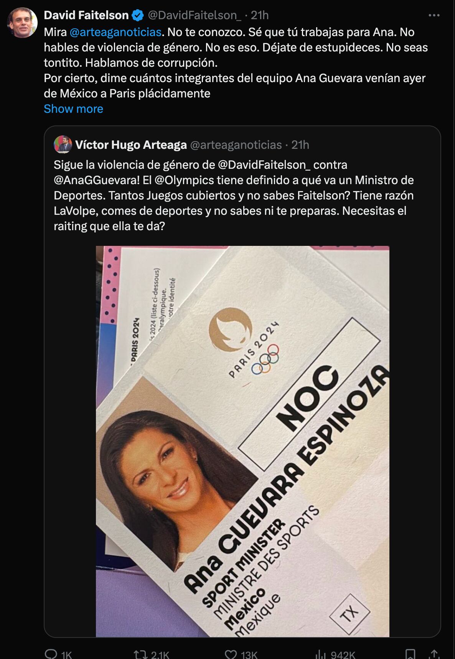Open the quoted tweet's 21h timestamp
Screen dimensions: 455x659
[x=300, y=145]
